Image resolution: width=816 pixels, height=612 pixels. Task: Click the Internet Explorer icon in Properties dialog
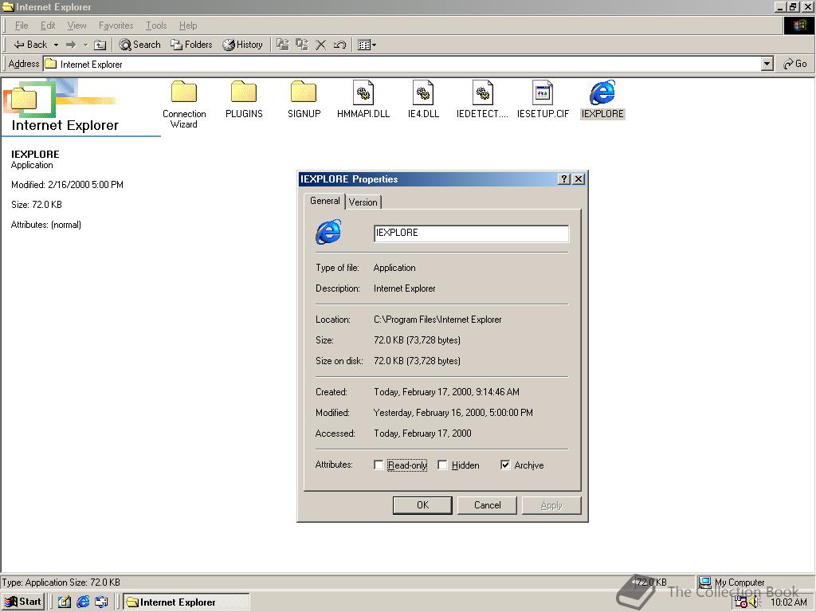click(x=328, y=232)
